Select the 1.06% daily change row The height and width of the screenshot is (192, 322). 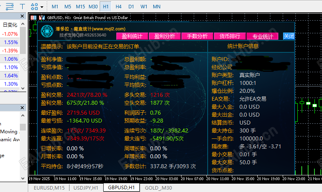click(x=11, y=59)
